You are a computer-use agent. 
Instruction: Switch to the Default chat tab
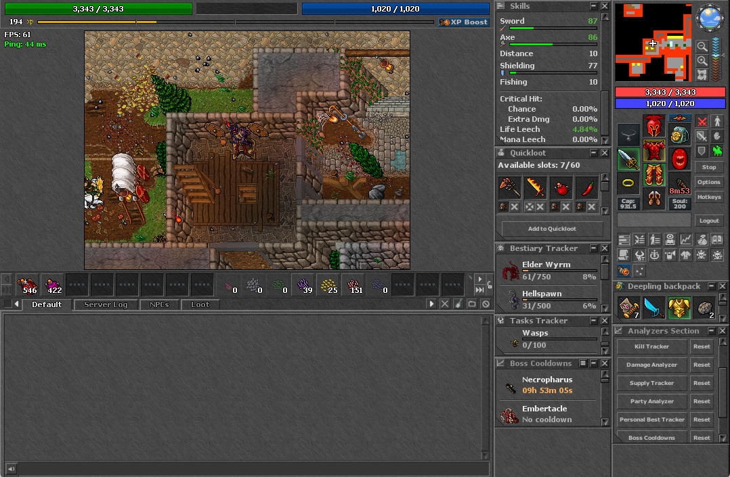coord(47,304)
